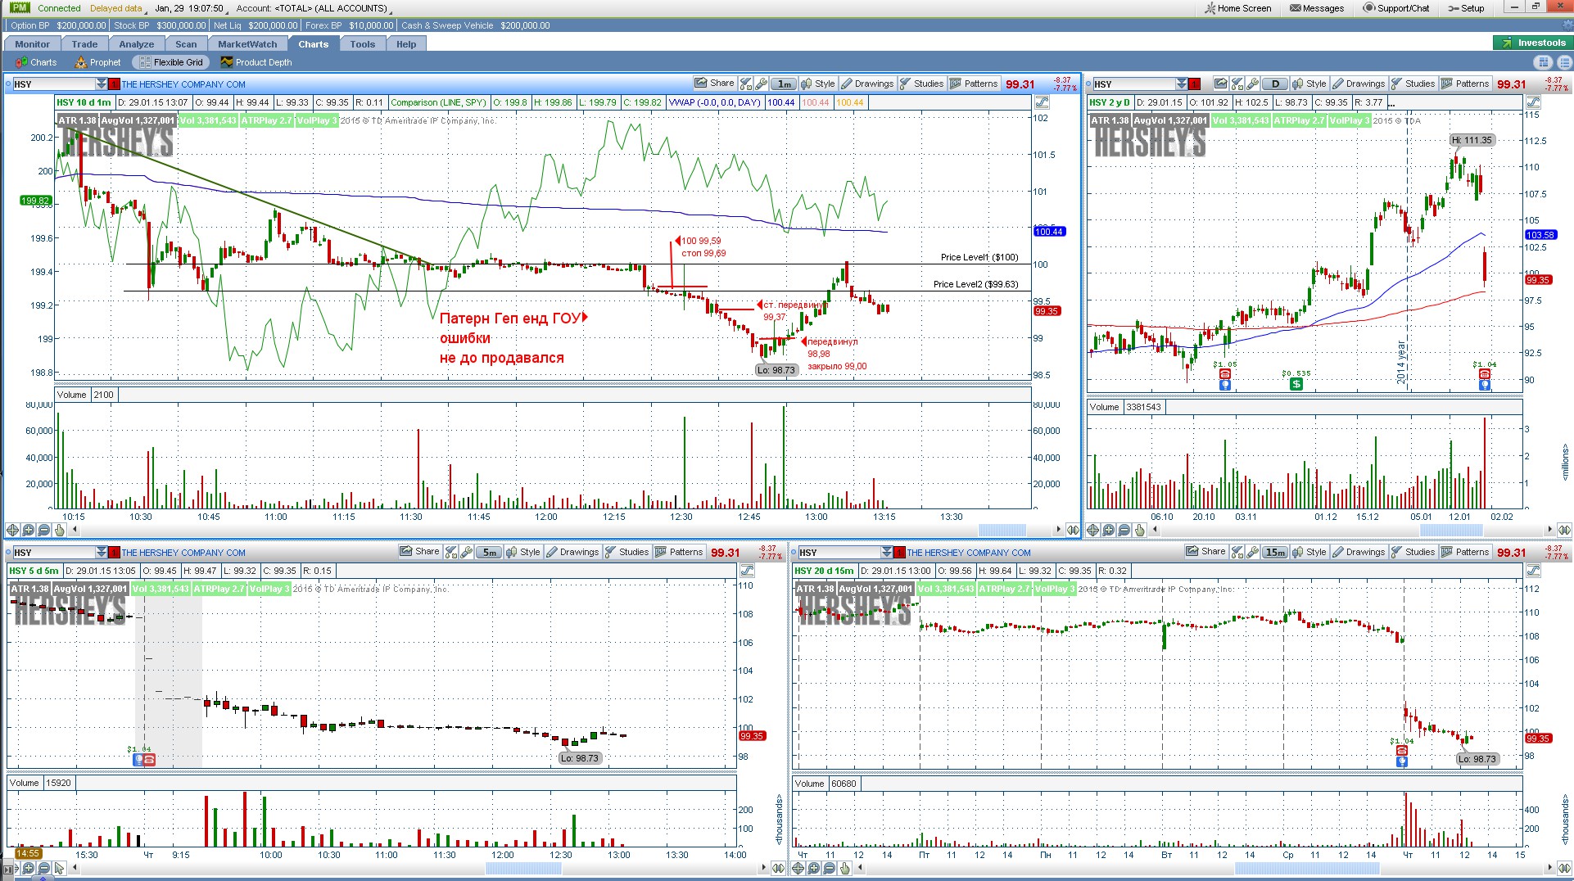
Task: Open Patterns menu on the 1m chart
Action: tap(974, 84)
